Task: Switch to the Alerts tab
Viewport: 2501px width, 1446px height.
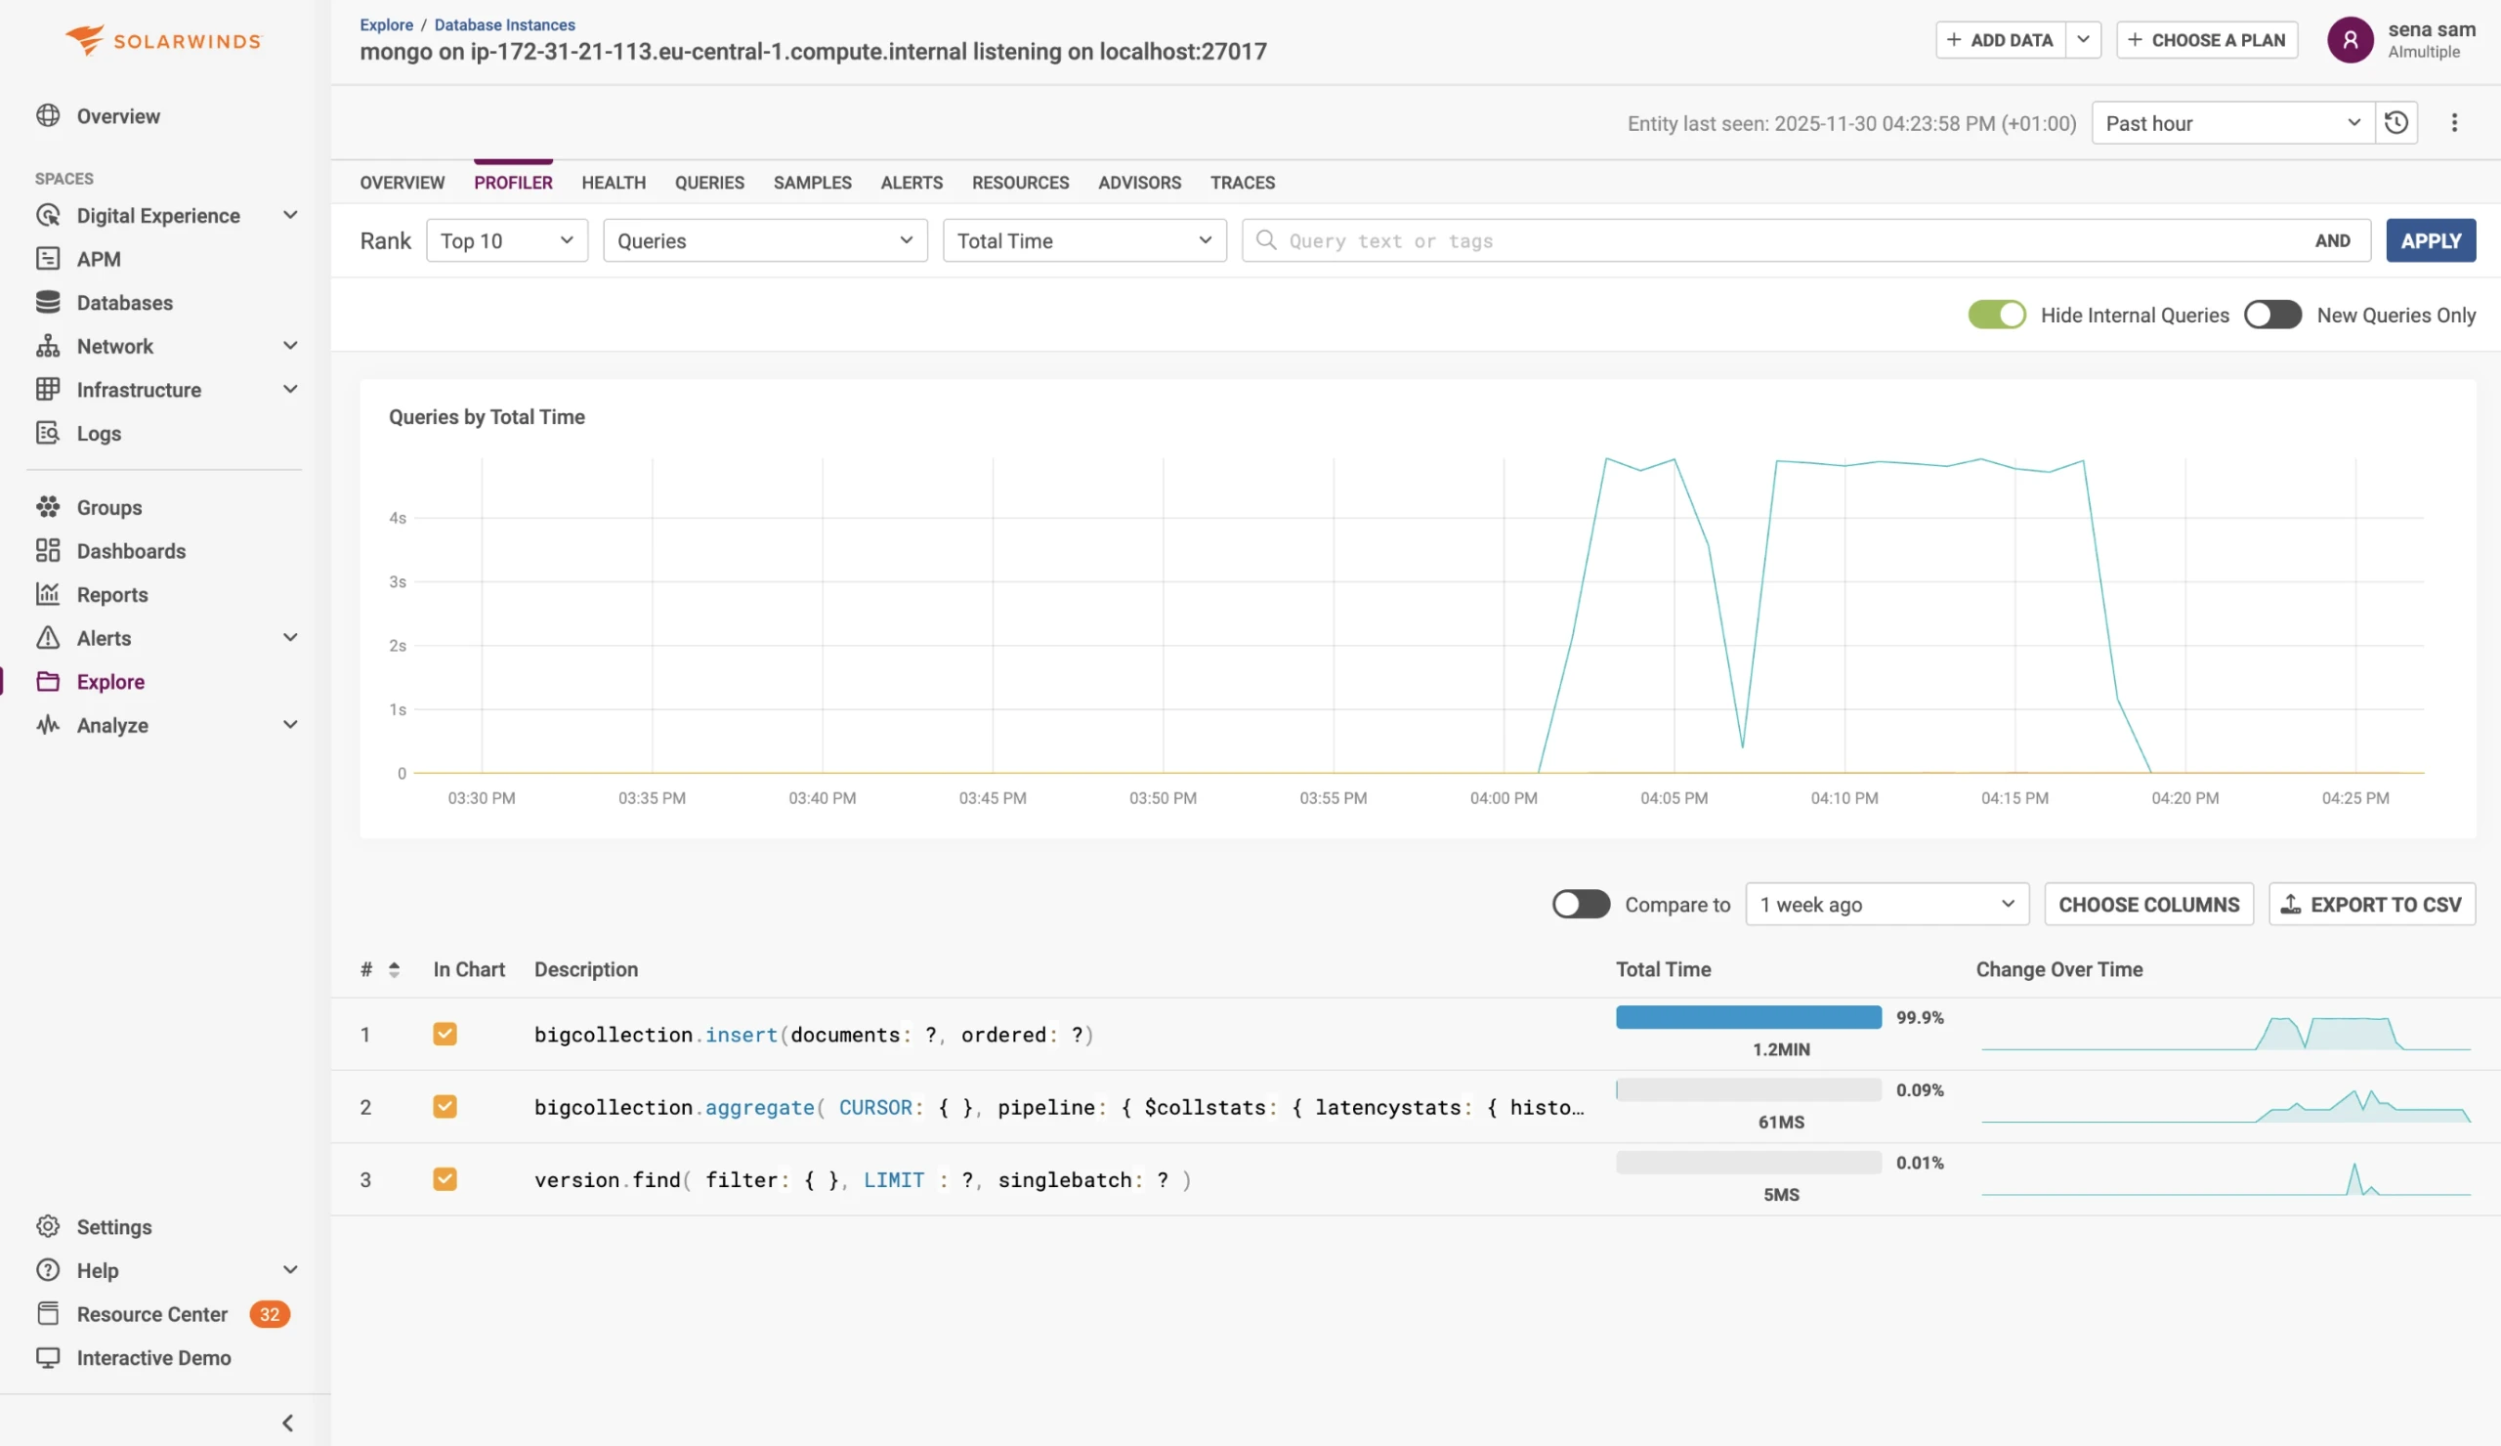Action: [911, 183]
